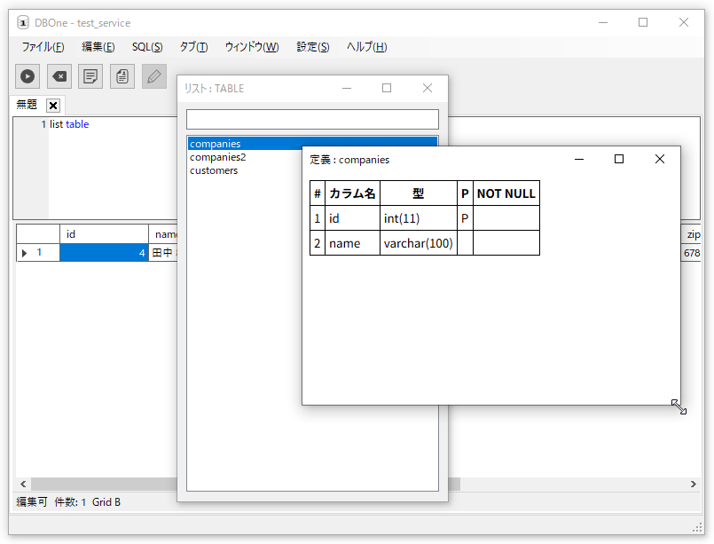Close the 無題 tab with X

tap(53, 106)
